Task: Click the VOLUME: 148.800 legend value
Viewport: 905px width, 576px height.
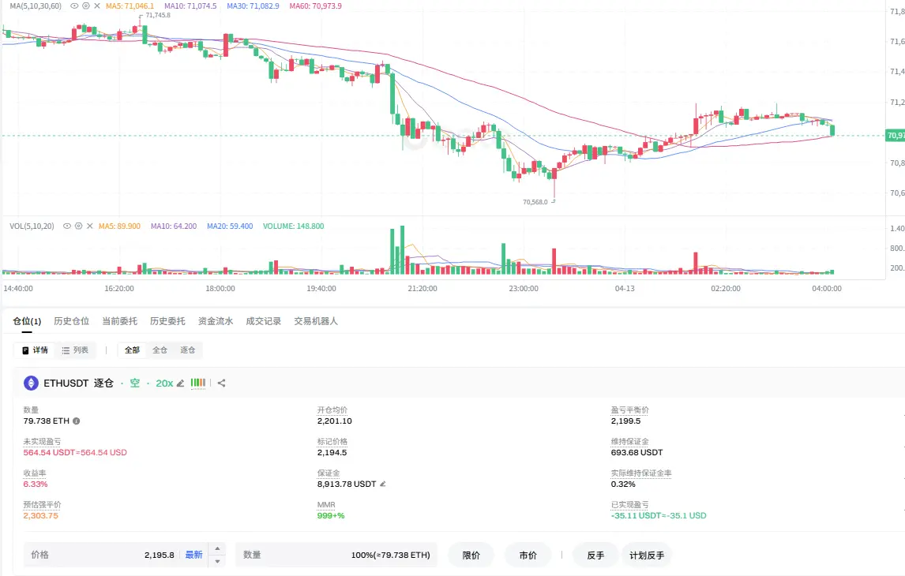Action: point(293,226)
